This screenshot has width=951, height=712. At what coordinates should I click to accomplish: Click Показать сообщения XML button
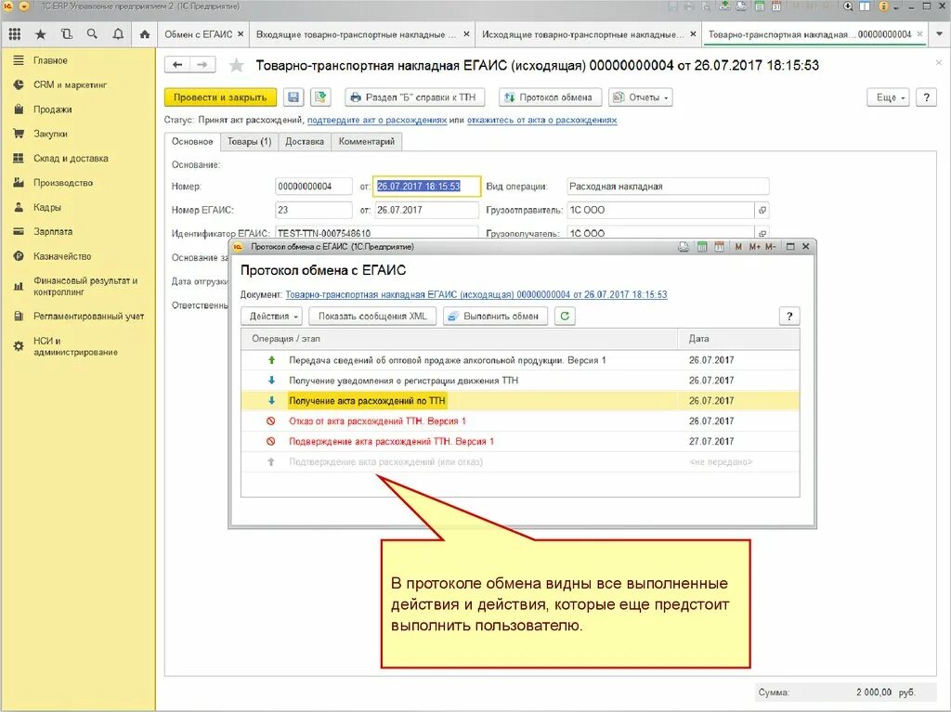pyautogui.click(x=372, y=316)
